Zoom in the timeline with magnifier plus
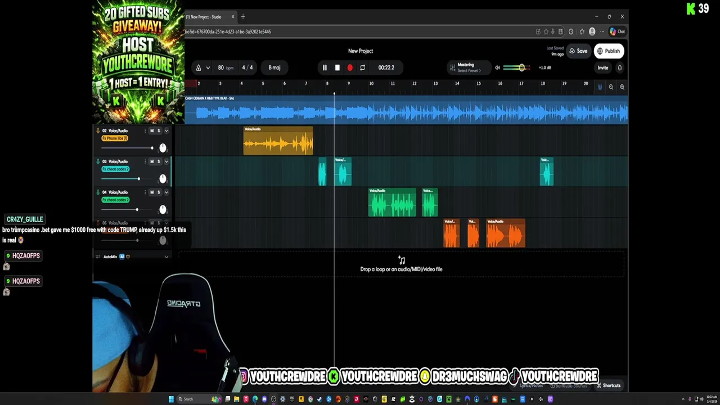 (x=622, y=87)
